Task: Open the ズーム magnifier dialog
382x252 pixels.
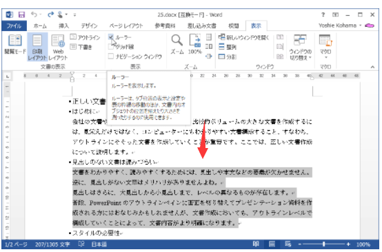Action: coord(177,44)
